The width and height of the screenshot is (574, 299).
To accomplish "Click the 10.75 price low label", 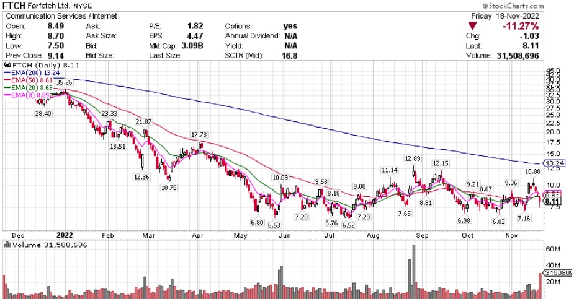I will pos(168,188).
